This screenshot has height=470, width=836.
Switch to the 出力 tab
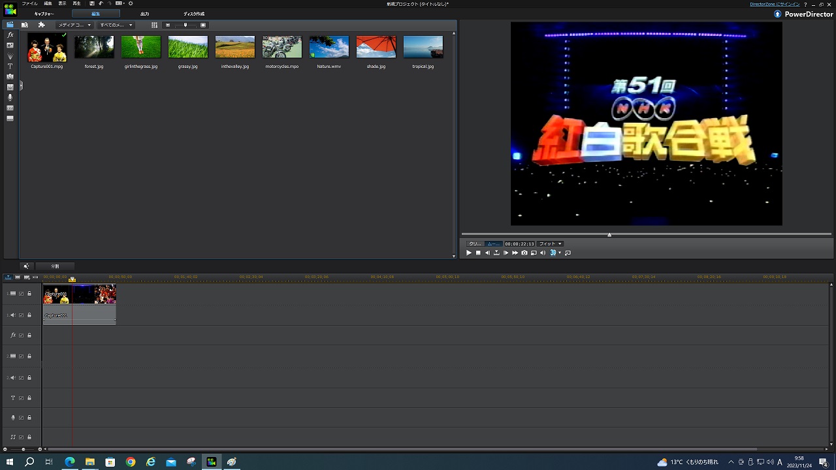[x=144, y=14]
